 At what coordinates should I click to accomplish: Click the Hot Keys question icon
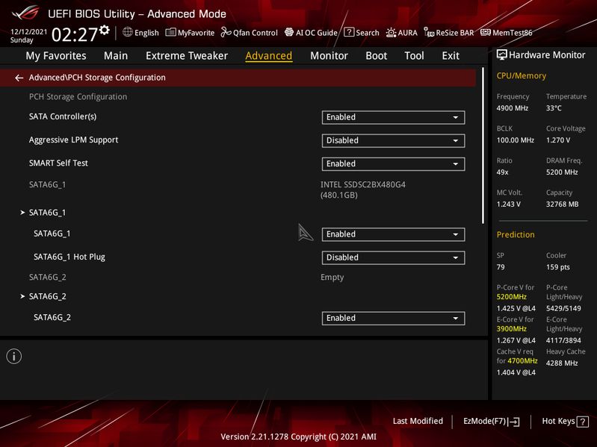coord(583,422)
